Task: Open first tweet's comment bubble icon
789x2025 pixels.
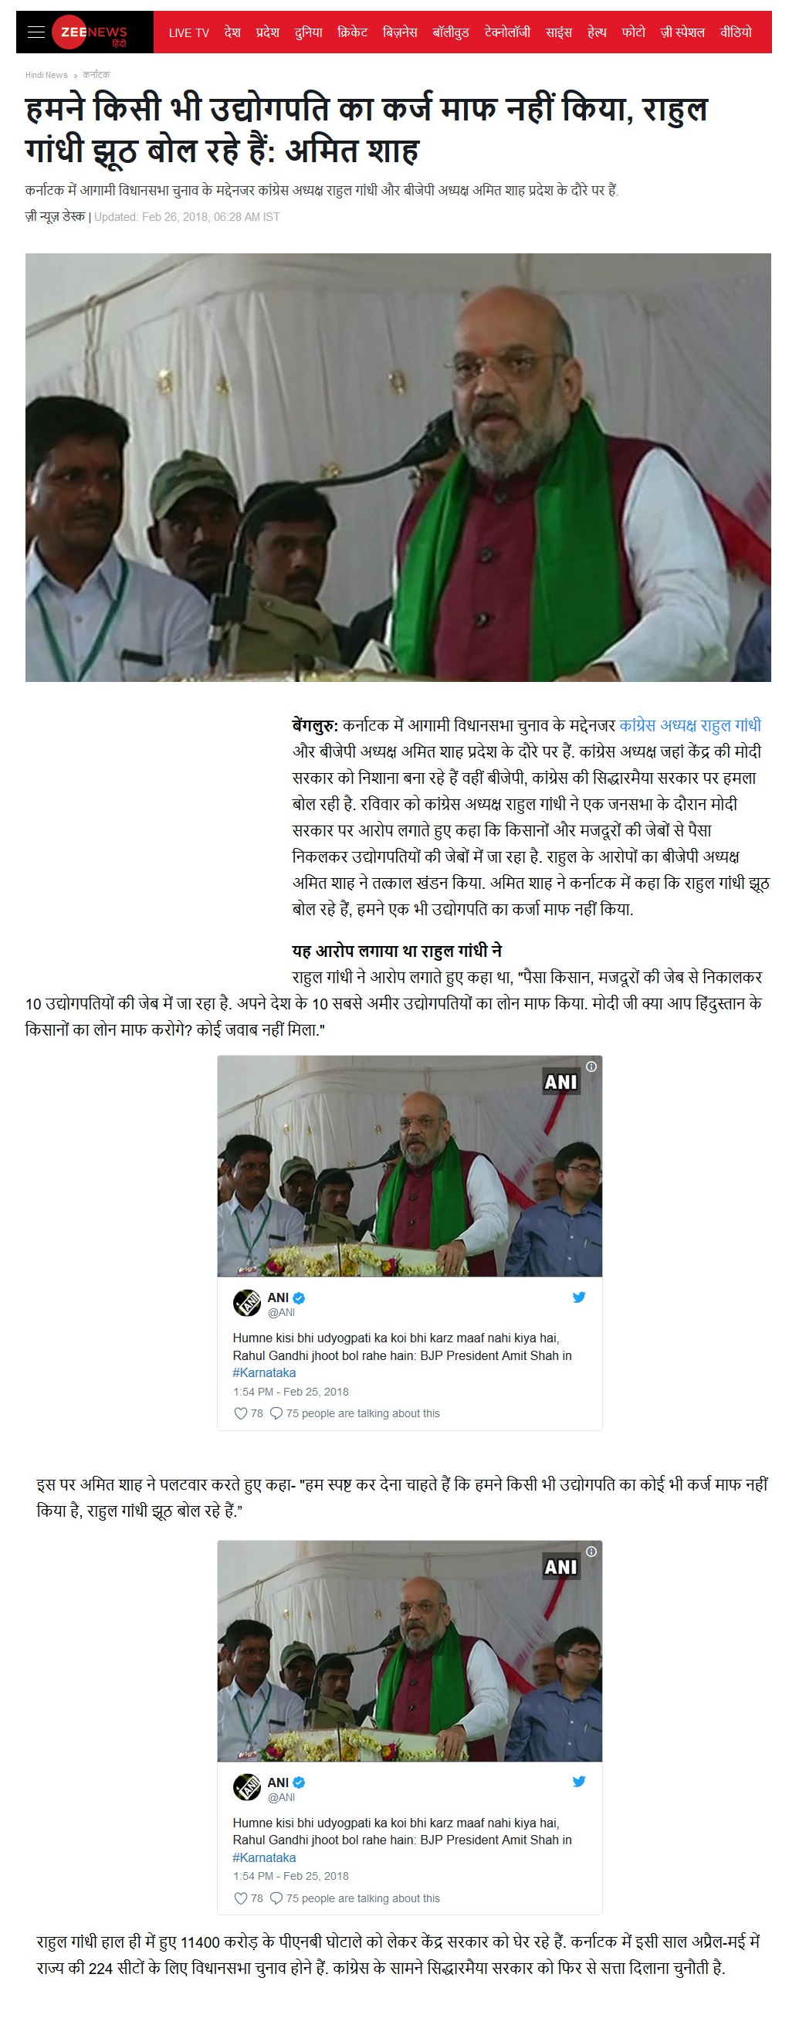Action: pyautogui.click(x=276, y=1413)
